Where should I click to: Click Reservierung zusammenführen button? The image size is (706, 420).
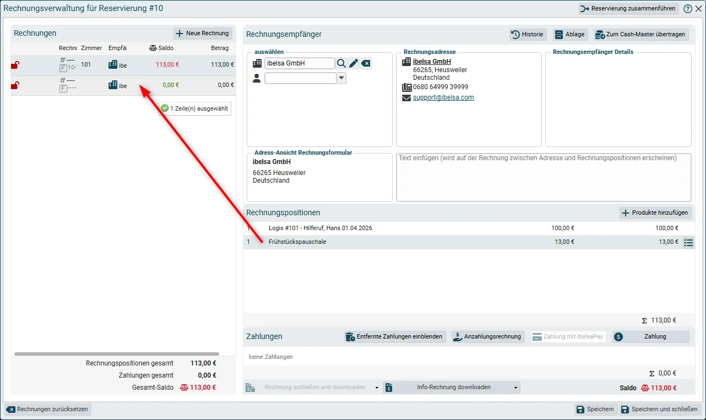[x=628, y=9]
